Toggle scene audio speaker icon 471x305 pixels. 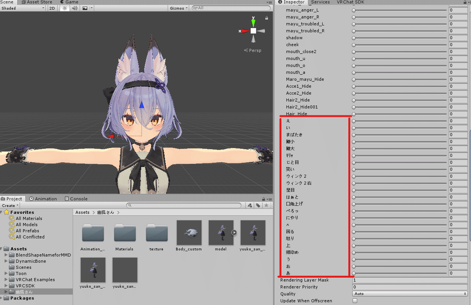[75, 8]
